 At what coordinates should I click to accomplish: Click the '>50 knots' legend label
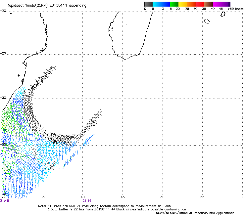click(235, 9)
